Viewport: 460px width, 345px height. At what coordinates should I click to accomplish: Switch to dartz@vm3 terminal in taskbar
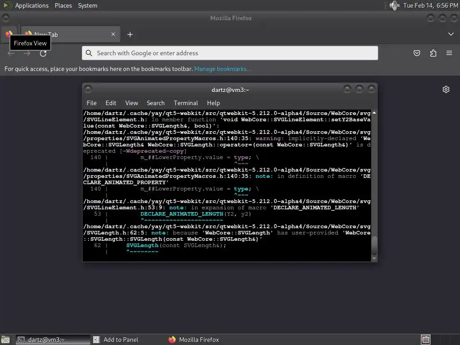point(53,340)
